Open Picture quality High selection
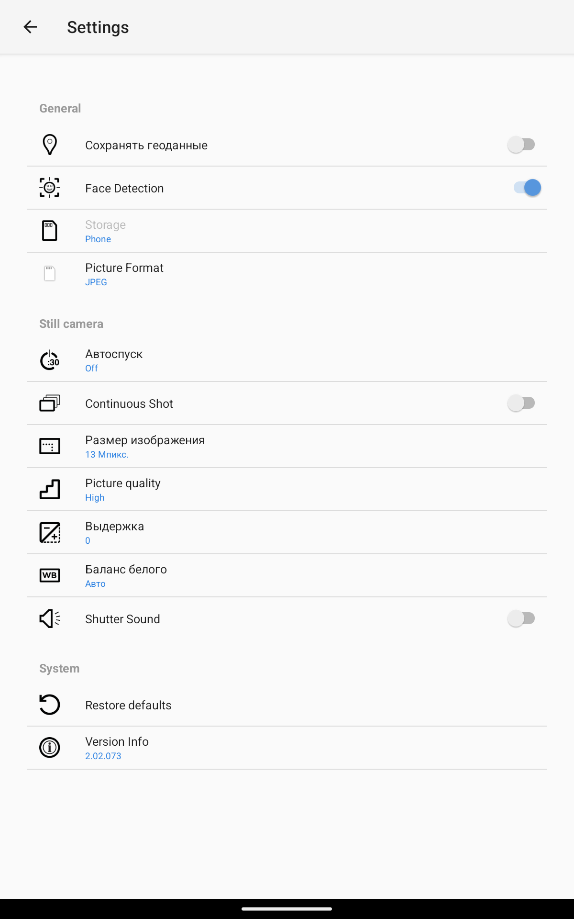Screen dimensions: 574x919 [x=287, y=490]
